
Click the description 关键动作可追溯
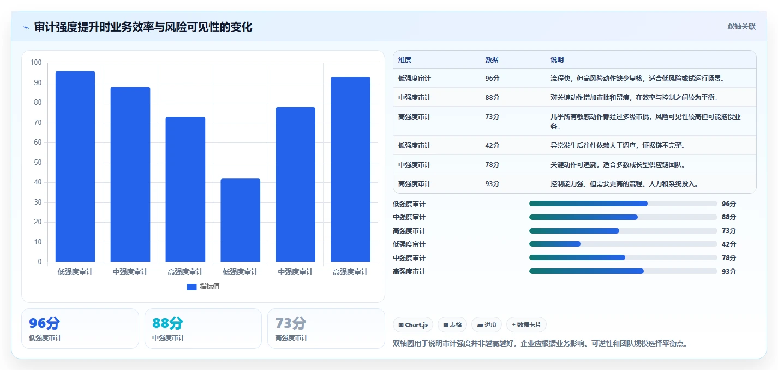point(618,165)
